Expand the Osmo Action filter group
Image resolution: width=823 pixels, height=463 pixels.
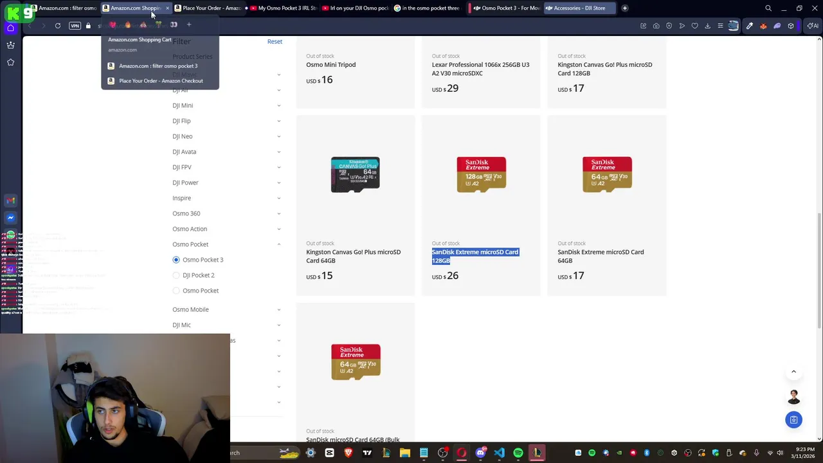[226, 229]
